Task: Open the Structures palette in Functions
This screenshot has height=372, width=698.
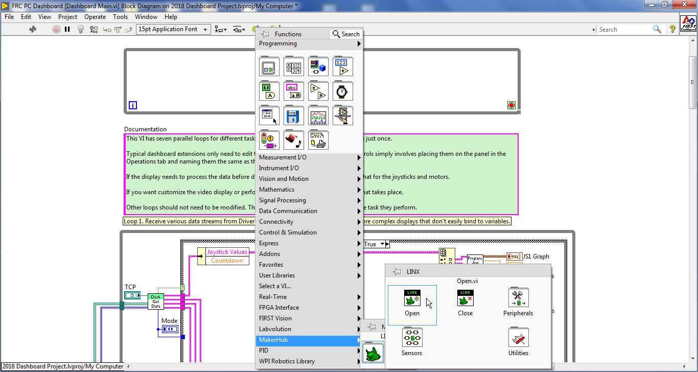Action: pyautogui.click(x=269, y=67)
